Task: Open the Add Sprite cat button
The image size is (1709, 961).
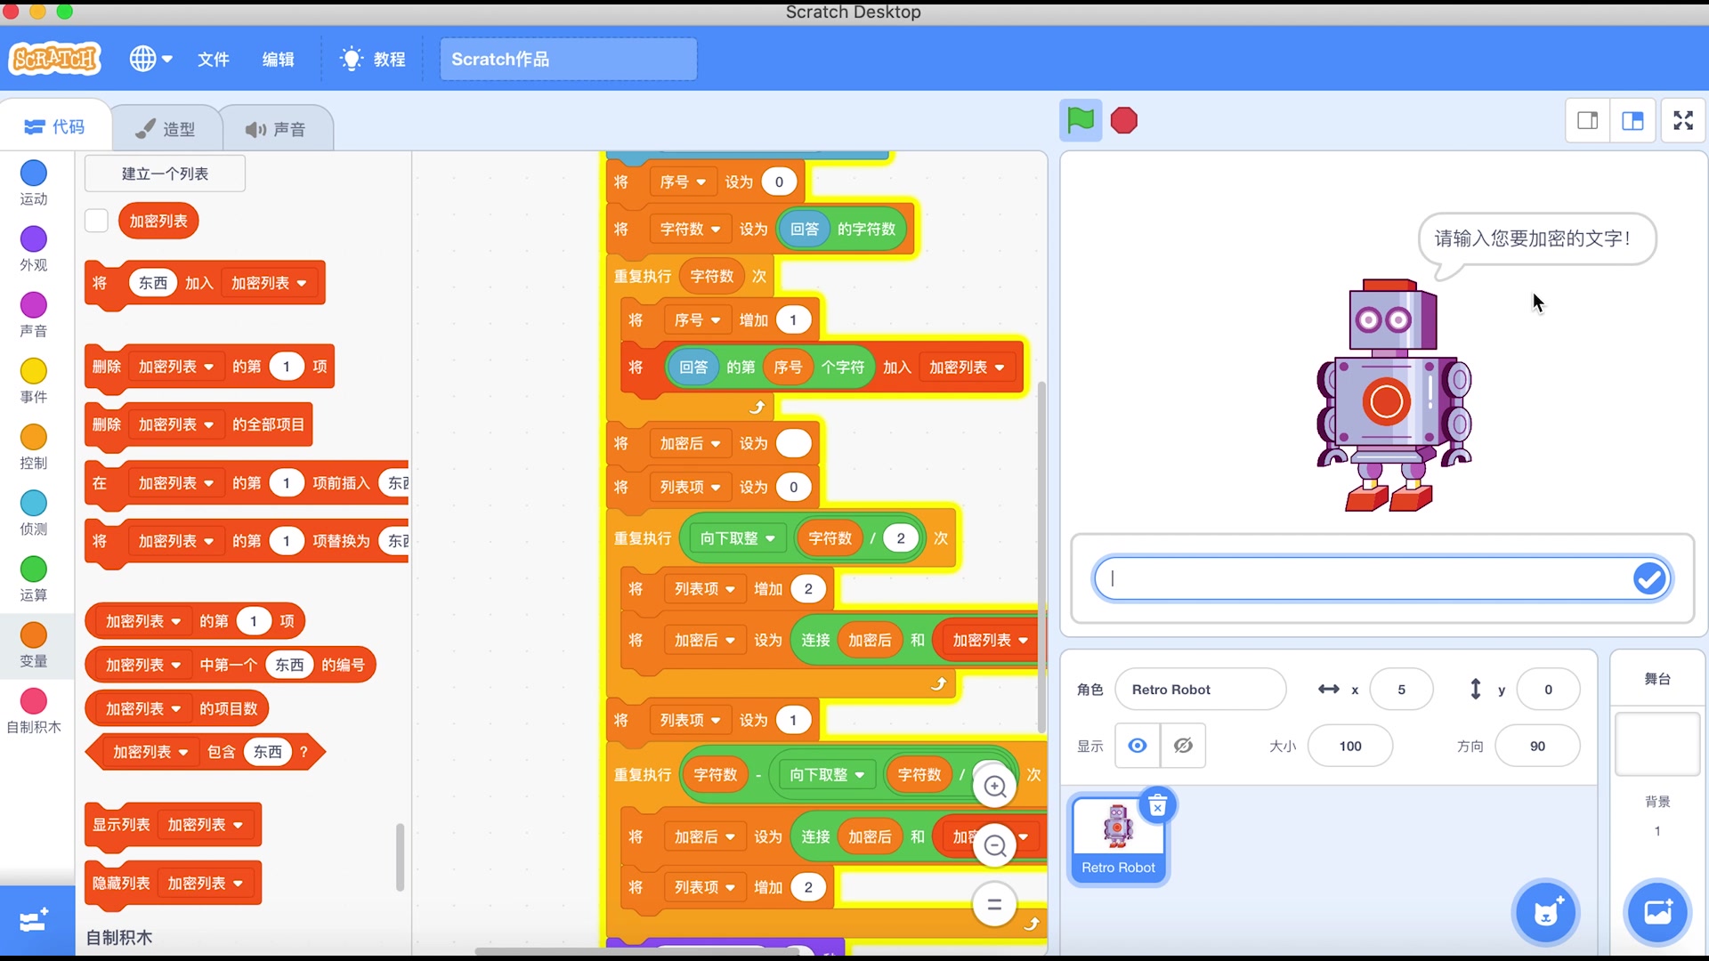Action: [x=1546, y=912]
